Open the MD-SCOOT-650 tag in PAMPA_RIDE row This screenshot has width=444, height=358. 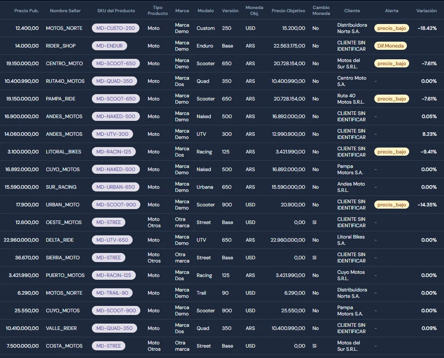click(116, 99)
